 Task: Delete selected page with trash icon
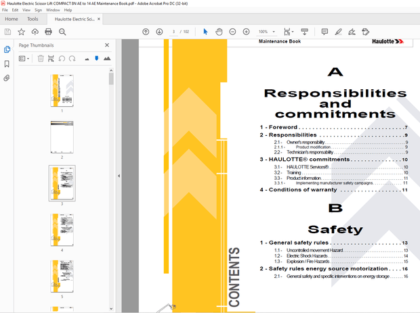tap(41, 59)
